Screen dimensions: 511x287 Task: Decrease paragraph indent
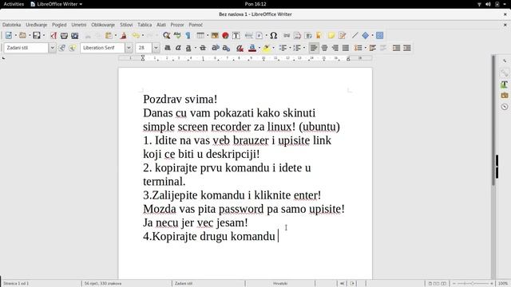(x=407, y=48)
